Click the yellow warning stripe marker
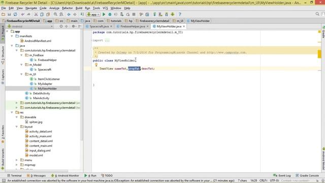Viewport: 325px width, 183px height. pos(319,54)
